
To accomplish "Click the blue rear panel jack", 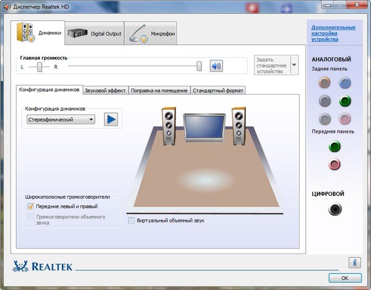I will [345, 82].
